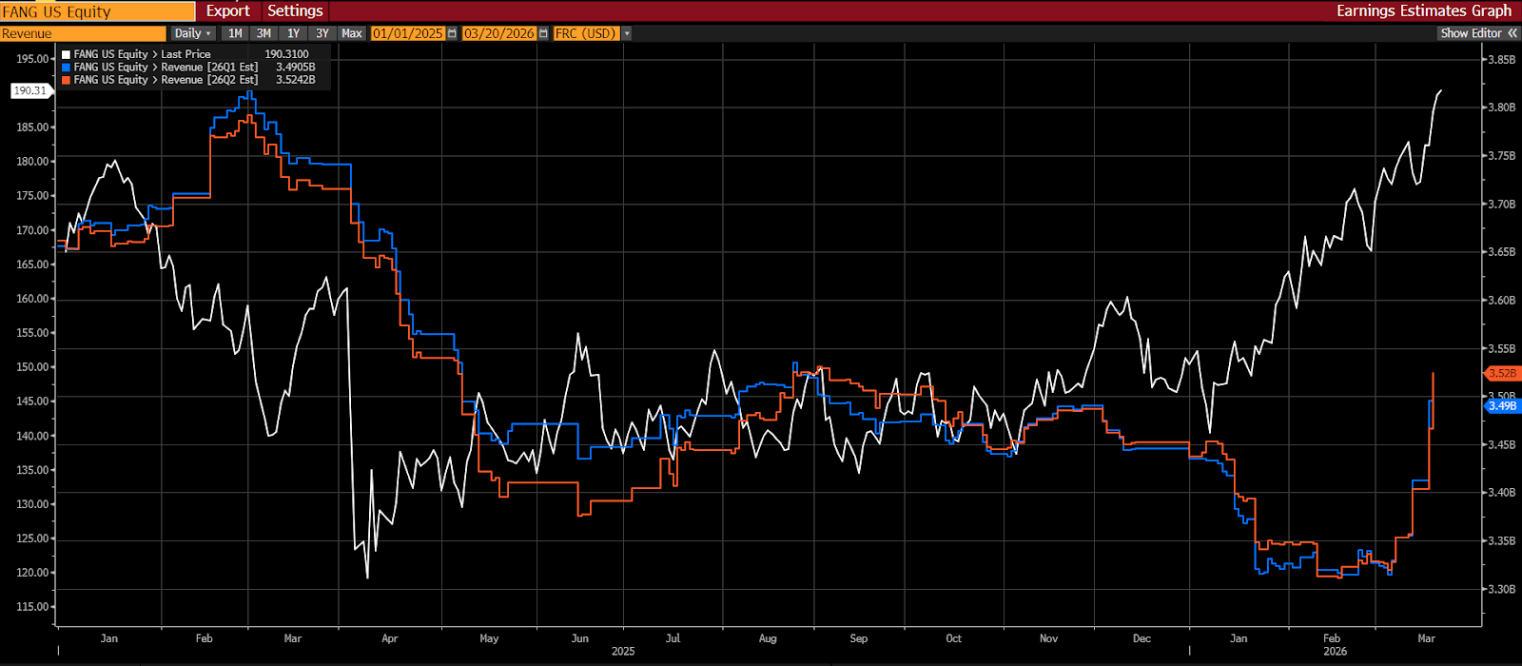Click the FANG US Equity ticker field
The height and width of the screenshot is (666, 1522).
pos(95,11)
